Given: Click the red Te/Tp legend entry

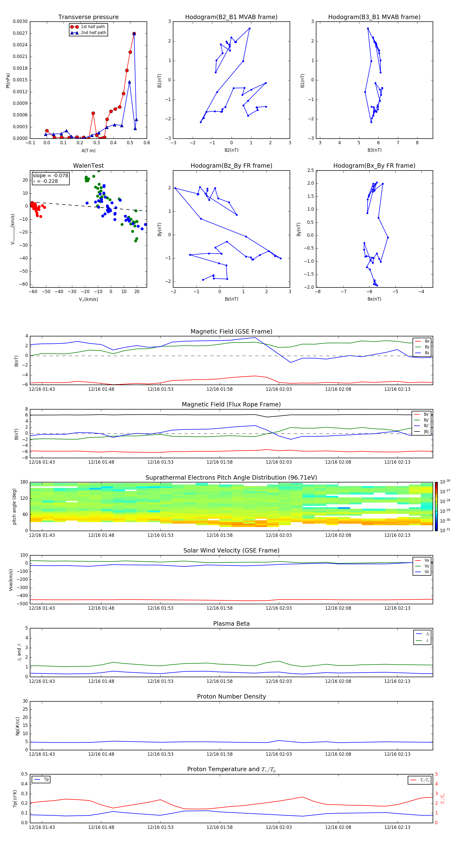Looking at the screenshot, I should pos(420,780).
